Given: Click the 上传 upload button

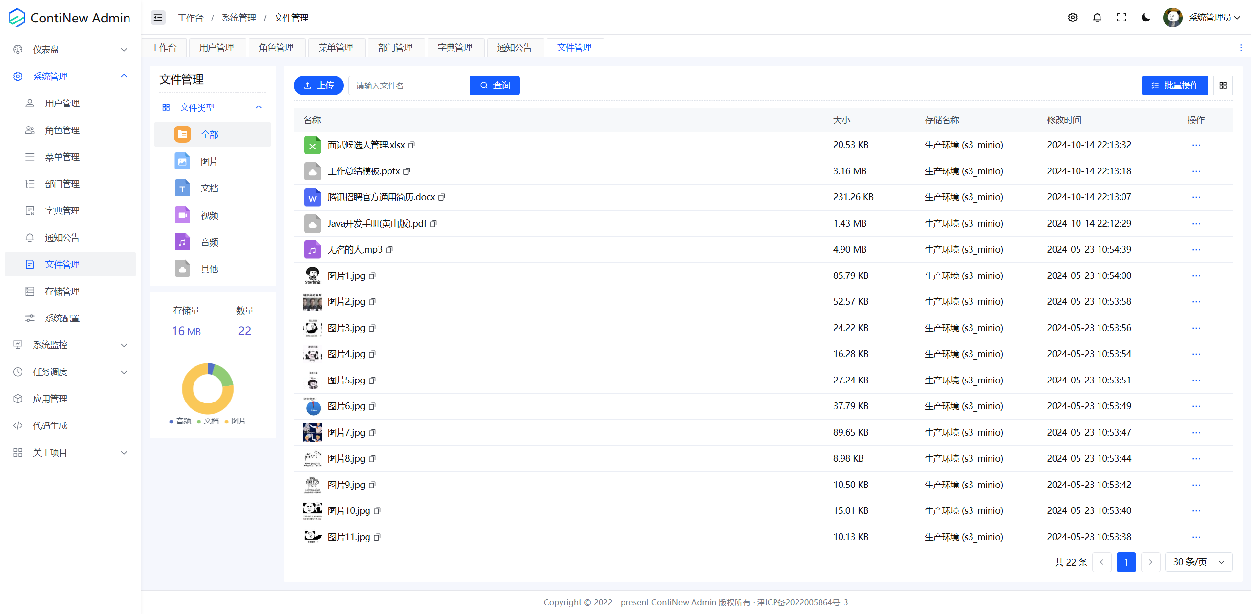Looking at the screenshot, I should point(318,85).
